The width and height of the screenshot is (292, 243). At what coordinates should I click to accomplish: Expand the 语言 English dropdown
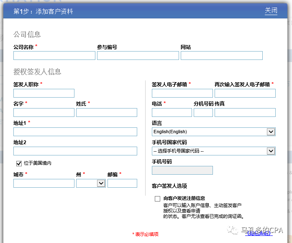pos(214,132)
